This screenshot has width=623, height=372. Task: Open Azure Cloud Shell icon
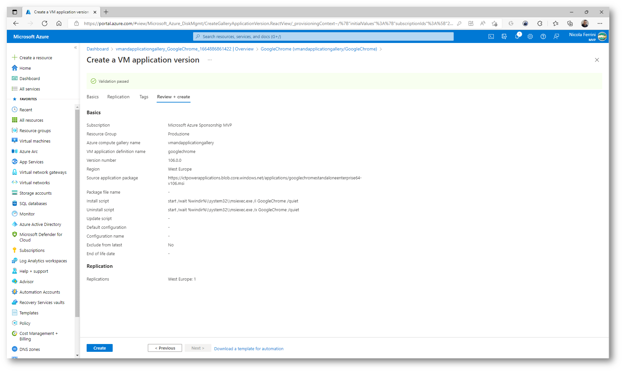coord(491,36)
